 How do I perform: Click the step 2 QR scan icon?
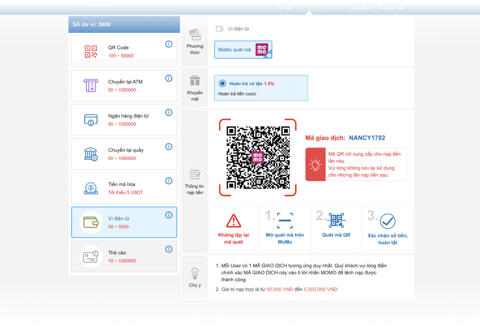pos(336,221)
